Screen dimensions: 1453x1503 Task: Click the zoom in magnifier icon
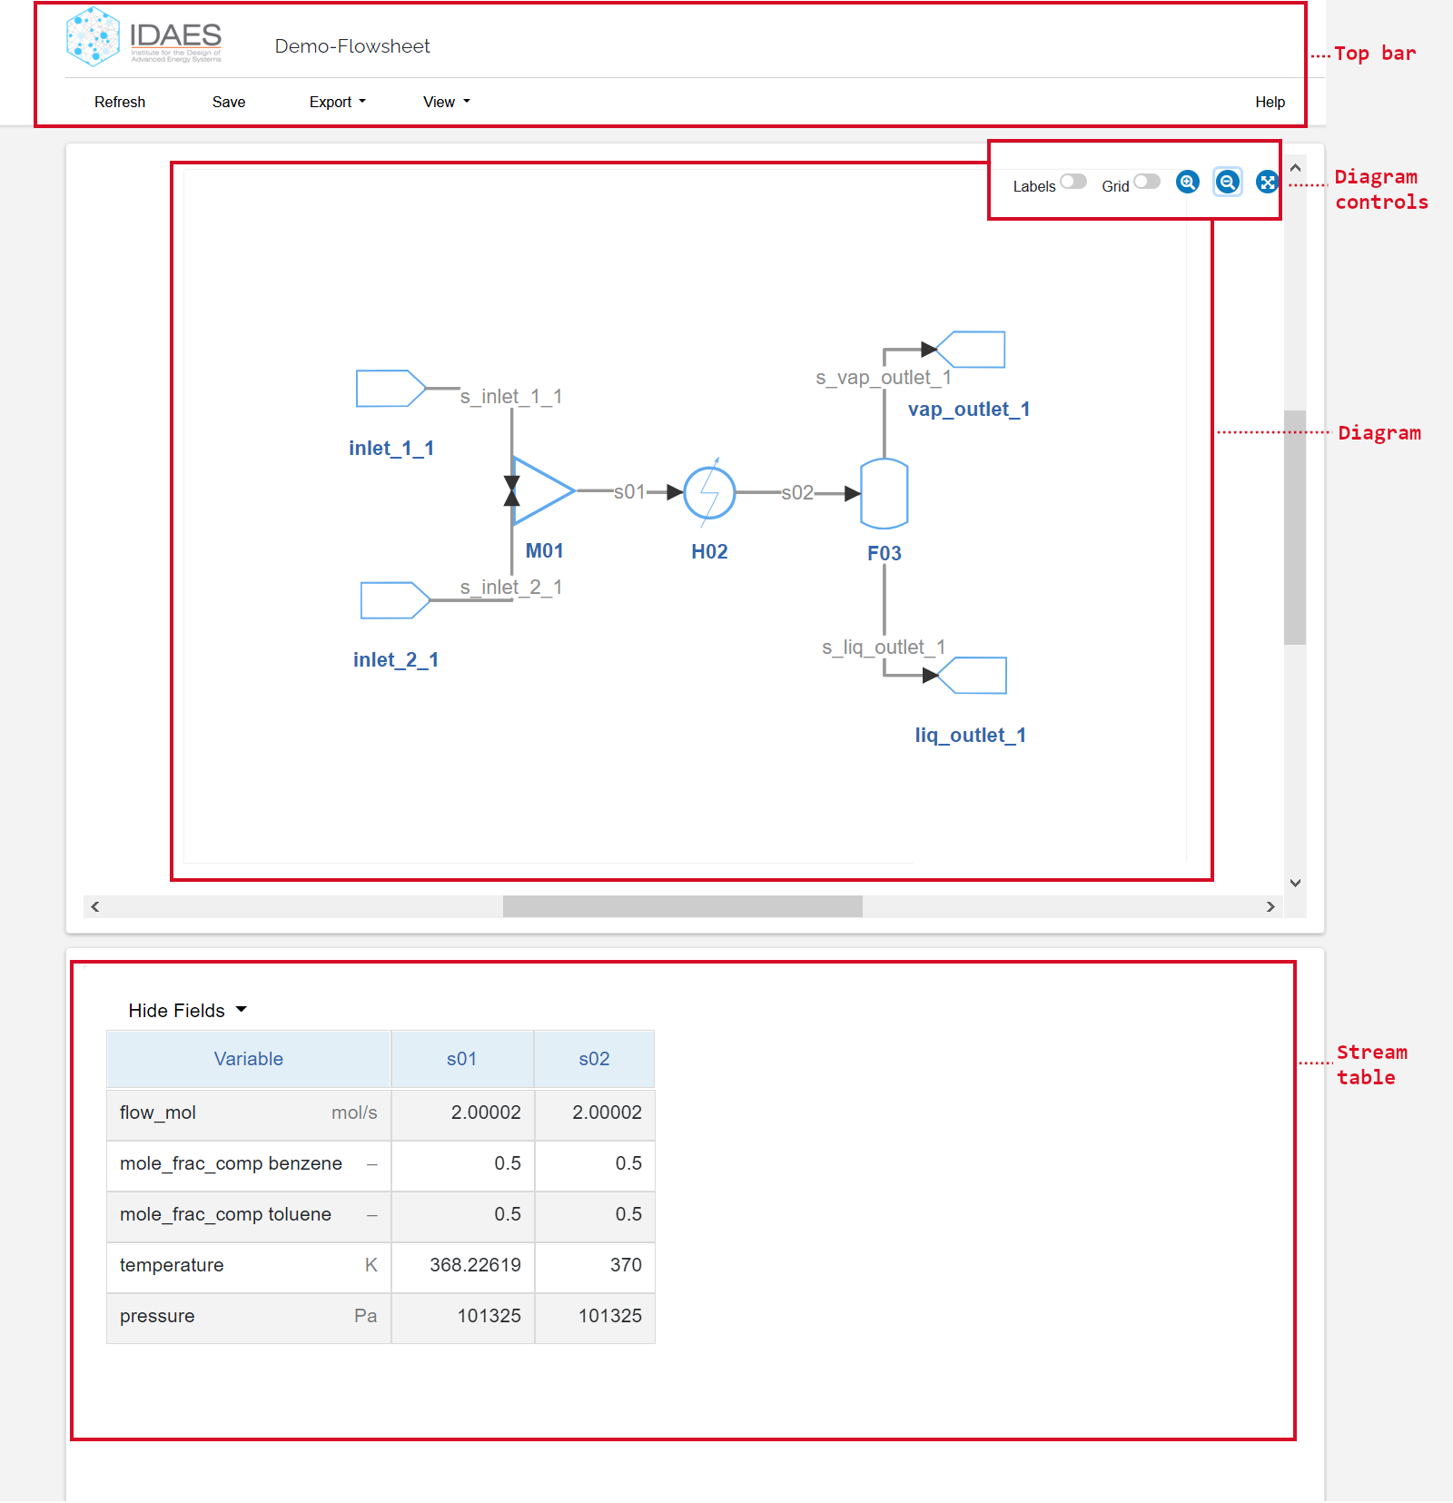[1187, 183]
